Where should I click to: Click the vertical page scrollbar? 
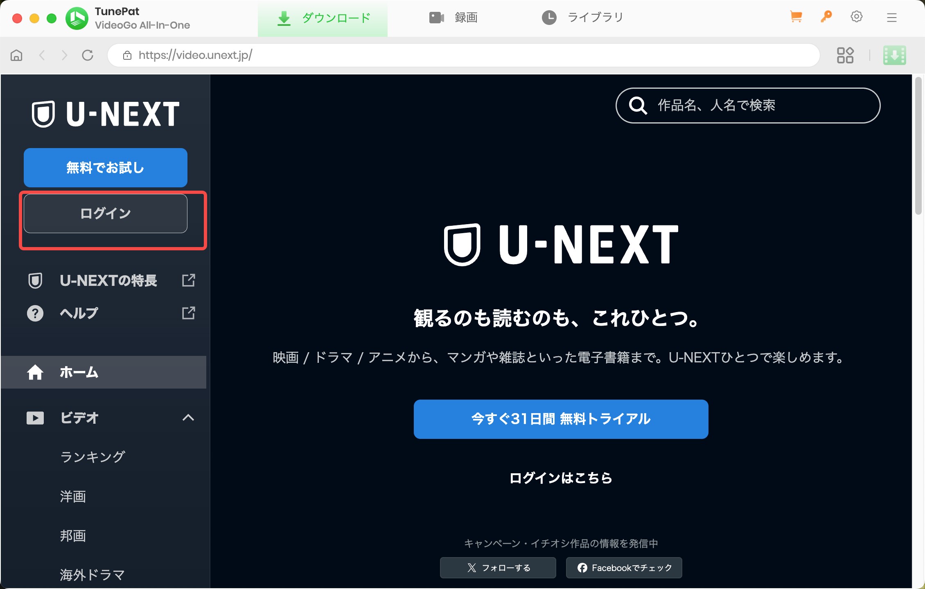pyautogui.click(x=918, y=145)
